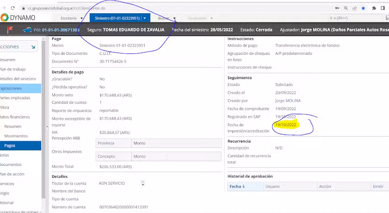Click the browser bookmark star icon
This screenshot has width=389, height=213.
click(x=363, y=8)
